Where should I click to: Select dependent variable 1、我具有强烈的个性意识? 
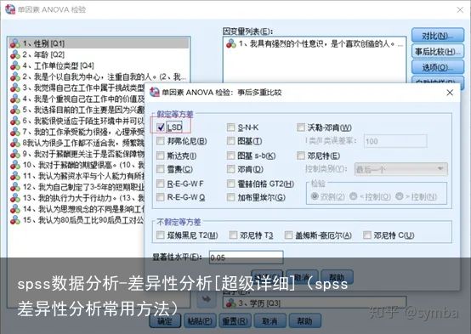315,44
